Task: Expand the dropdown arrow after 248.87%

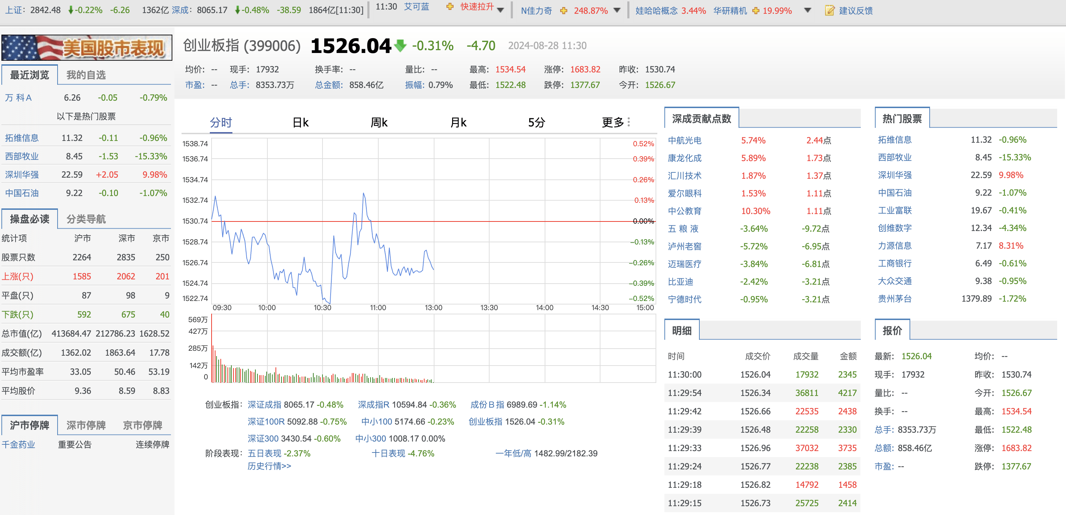Action: click(x=617, y=10)
